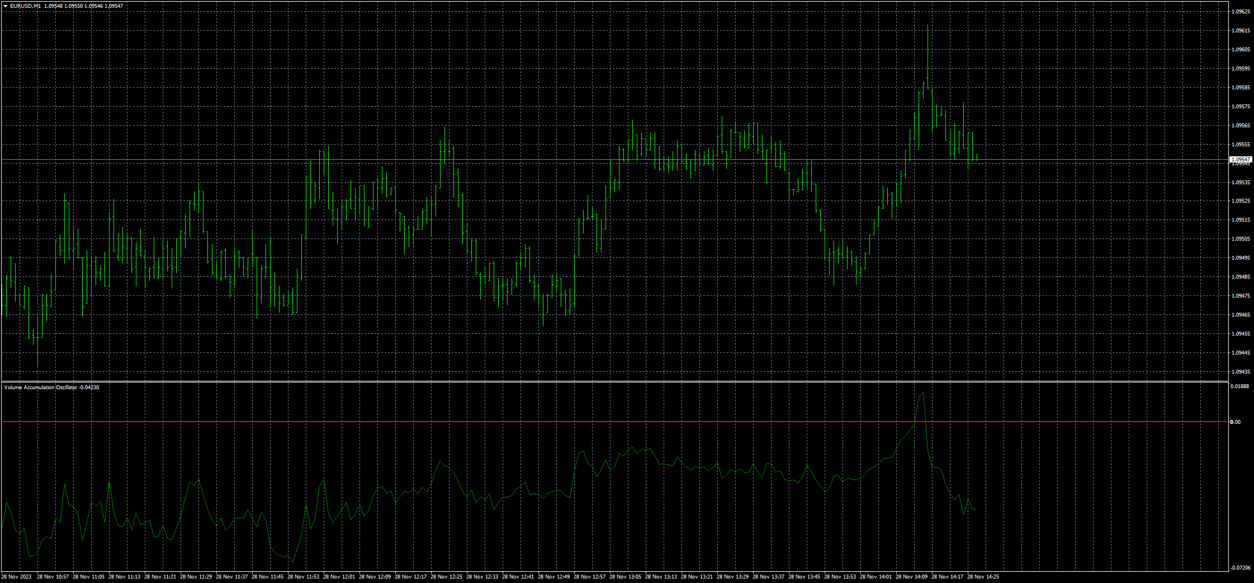Click price level 1.09495 on the price axis
Image resolution: width=1254 pixels, height=583 pixels.
point(1241,257)
